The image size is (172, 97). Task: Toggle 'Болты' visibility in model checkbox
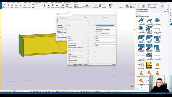coord(88,36)
